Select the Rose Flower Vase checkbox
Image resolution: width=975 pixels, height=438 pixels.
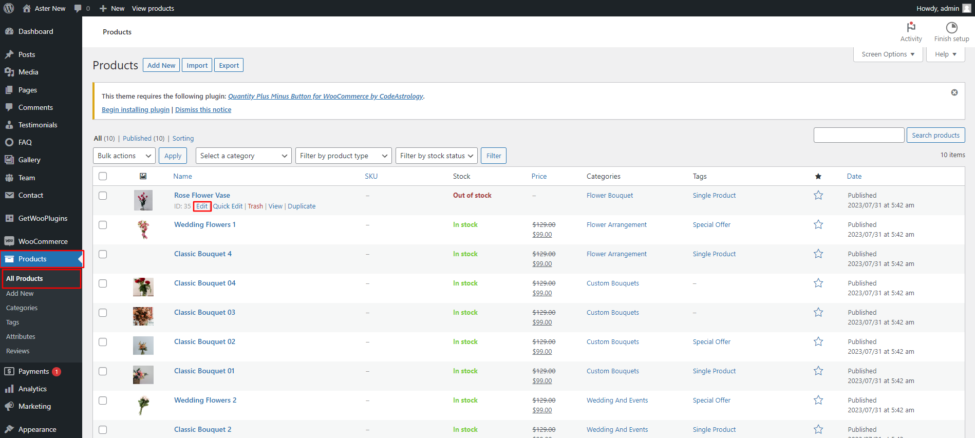click(103, 196)
